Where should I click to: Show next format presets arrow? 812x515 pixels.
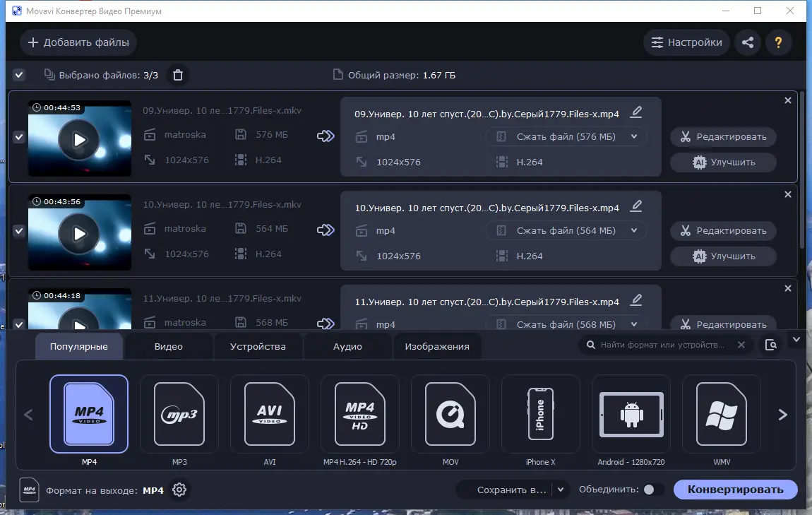pos(782,415)
